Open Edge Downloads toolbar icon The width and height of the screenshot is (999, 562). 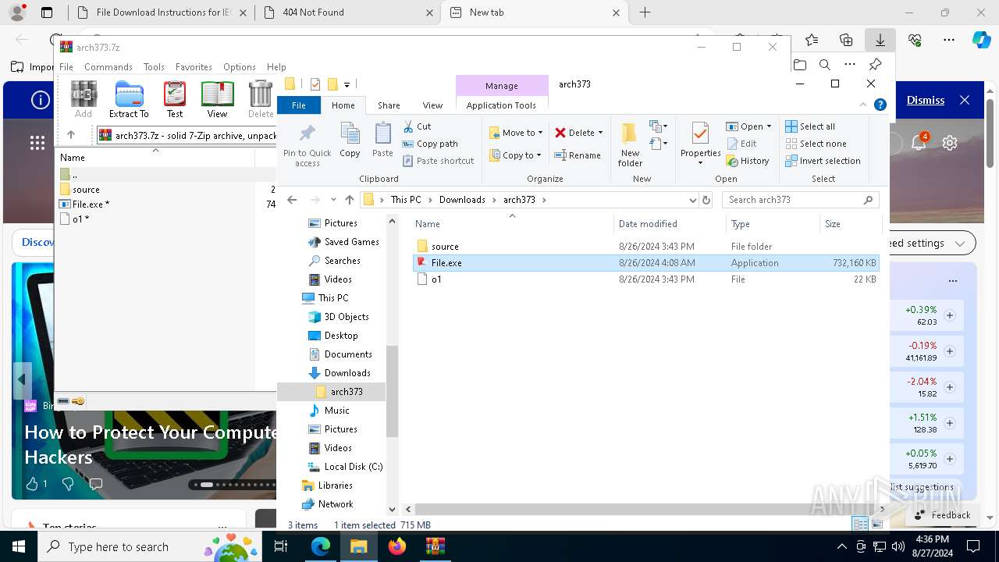pyautogui.click(x=880, y=40)
